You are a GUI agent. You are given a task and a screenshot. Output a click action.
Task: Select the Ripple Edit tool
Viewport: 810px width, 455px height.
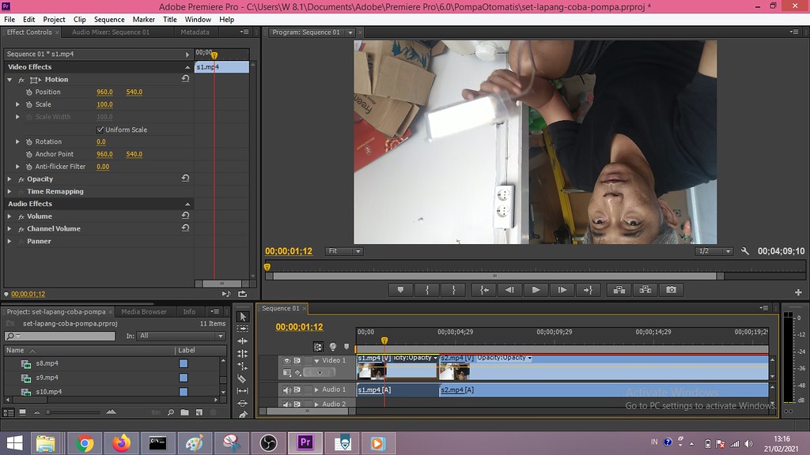tap(242, 341)
